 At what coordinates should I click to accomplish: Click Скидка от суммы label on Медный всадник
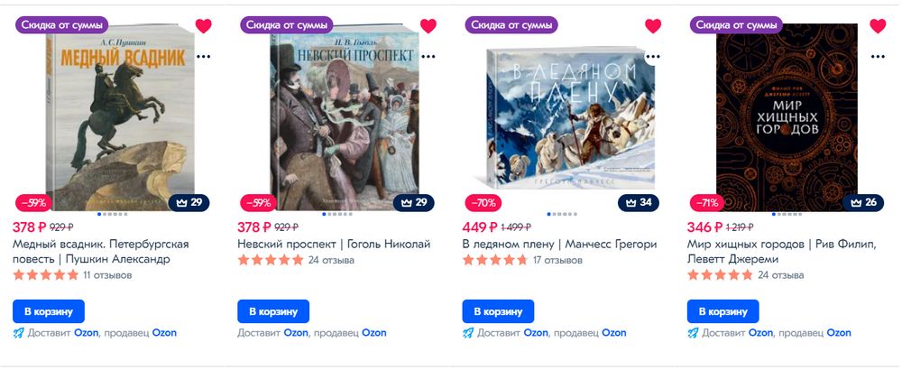tap(61, 25)
